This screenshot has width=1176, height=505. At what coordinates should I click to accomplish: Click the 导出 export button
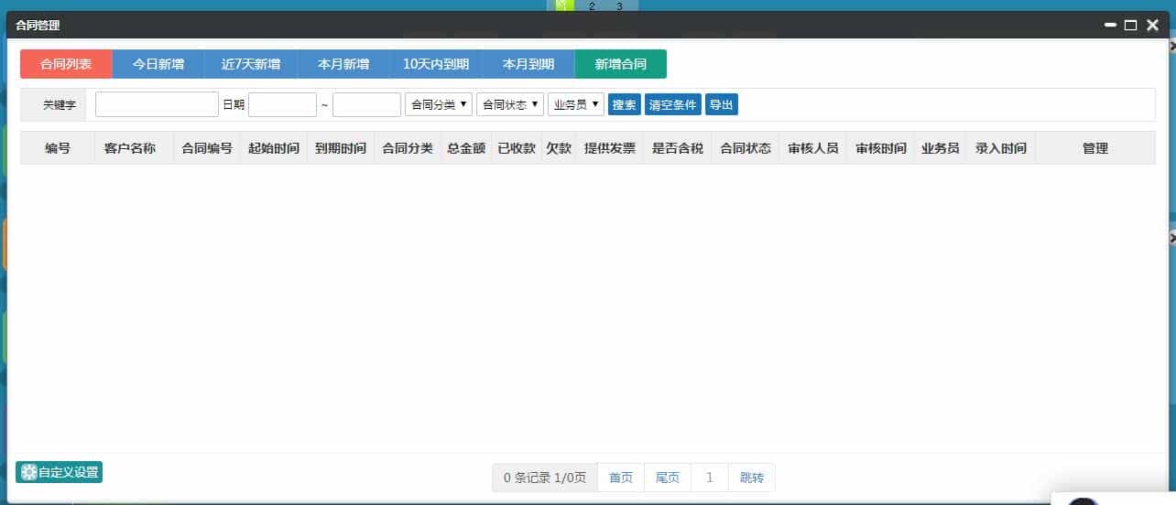click(x=722, y=104)
